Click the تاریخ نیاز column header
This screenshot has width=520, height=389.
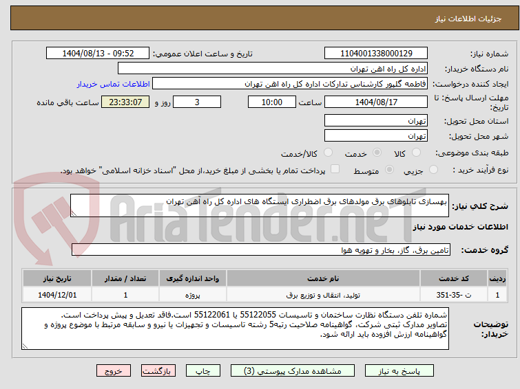[x=57, y=278]
